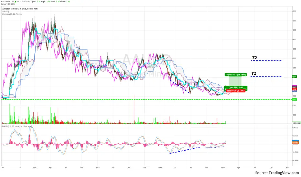
Task: Click the T1 target label
Action: (254, 73)
